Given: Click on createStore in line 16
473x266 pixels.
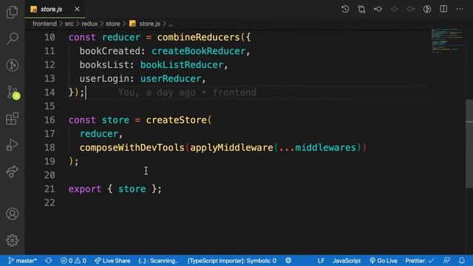Looking at the screenshot, I should pyautogui.click(x=176, y=120).
